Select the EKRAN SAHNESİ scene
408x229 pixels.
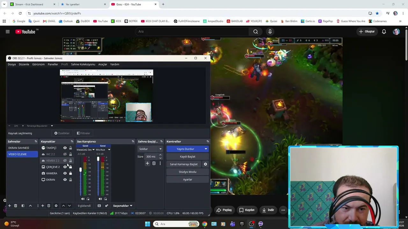tap(23, 148)
